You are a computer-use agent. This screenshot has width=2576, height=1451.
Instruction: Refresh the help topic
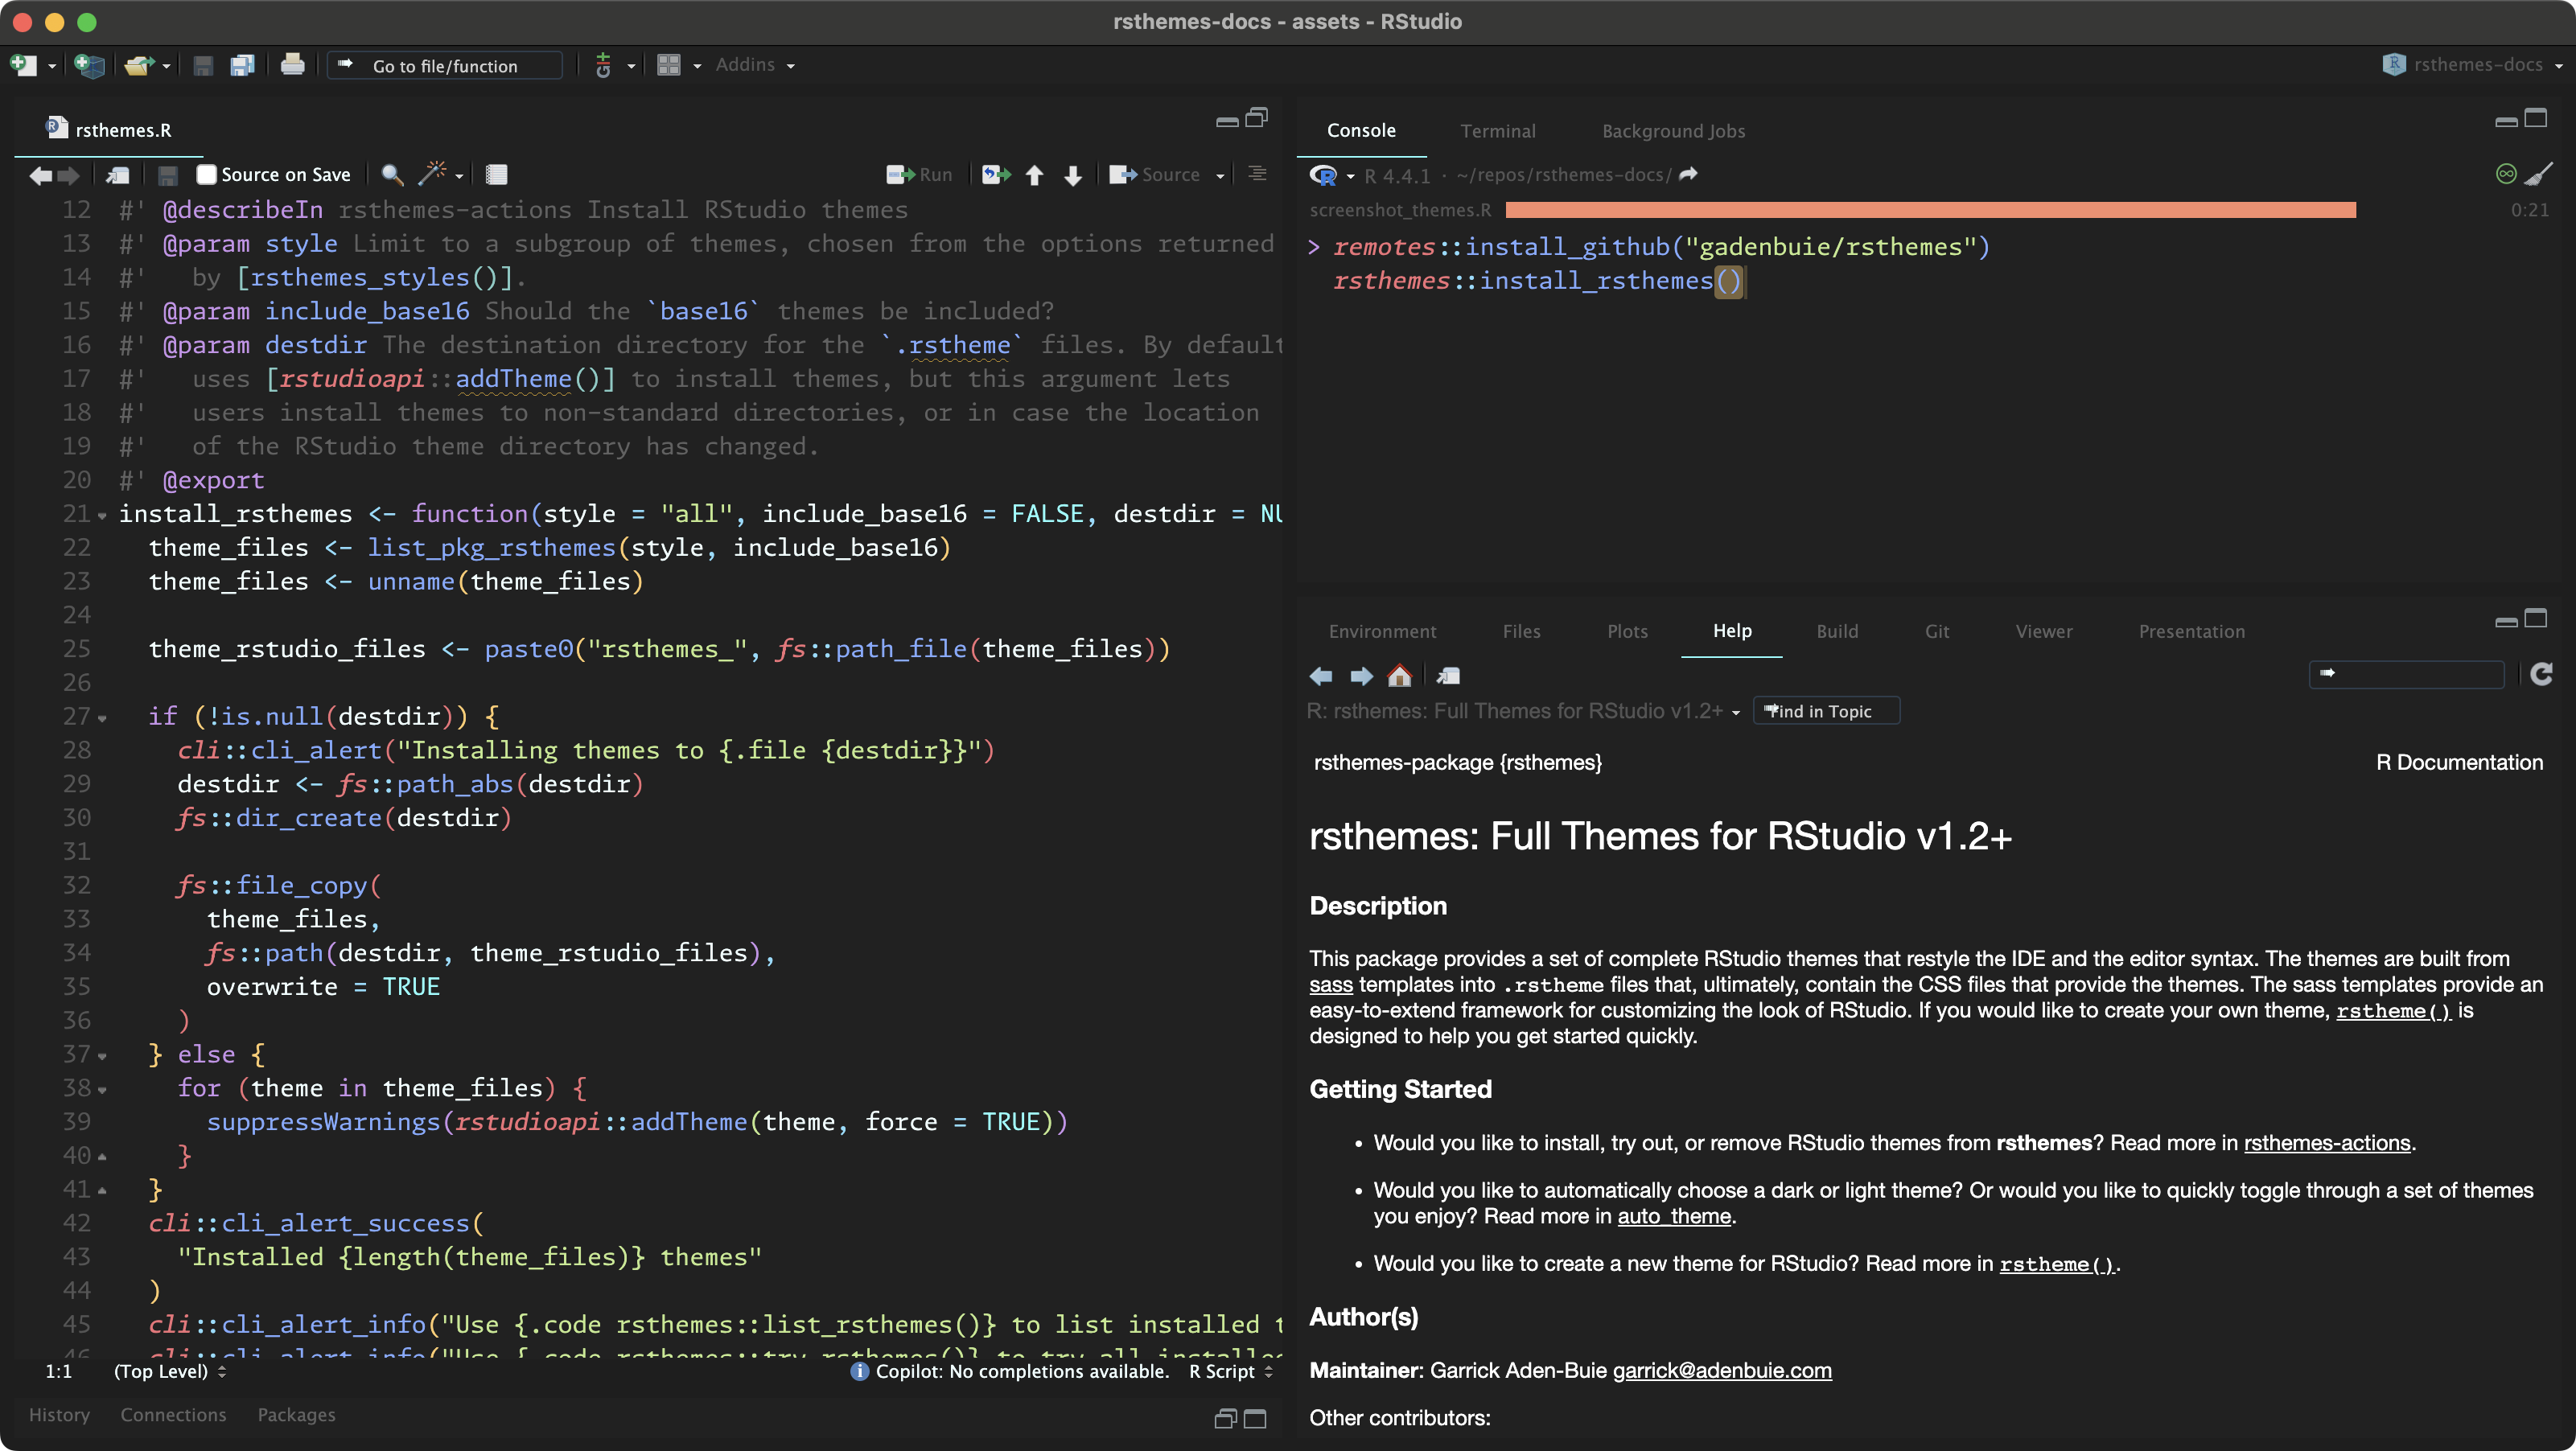[2541, 675]
